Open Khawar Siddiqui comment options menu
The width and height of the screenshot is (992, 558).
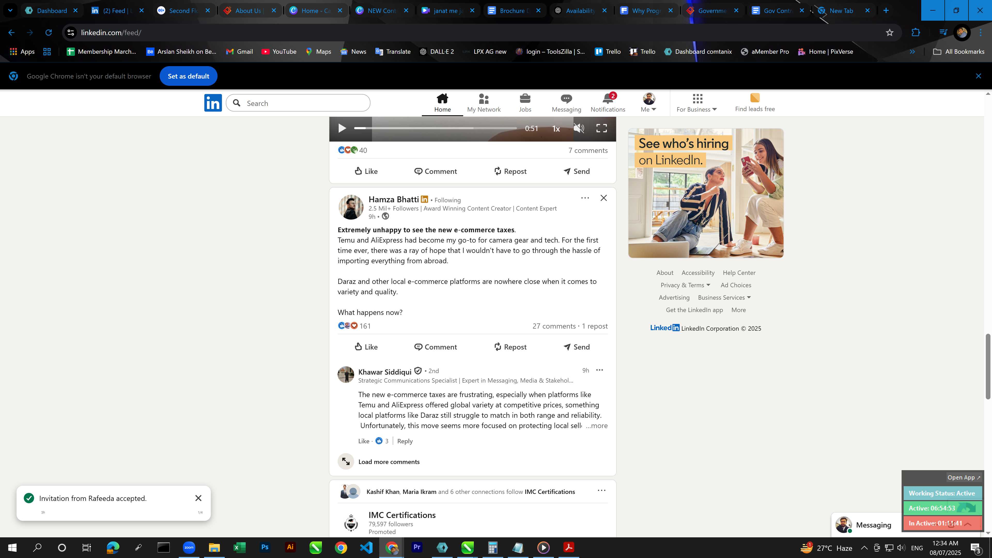click(x=599, y=370)
